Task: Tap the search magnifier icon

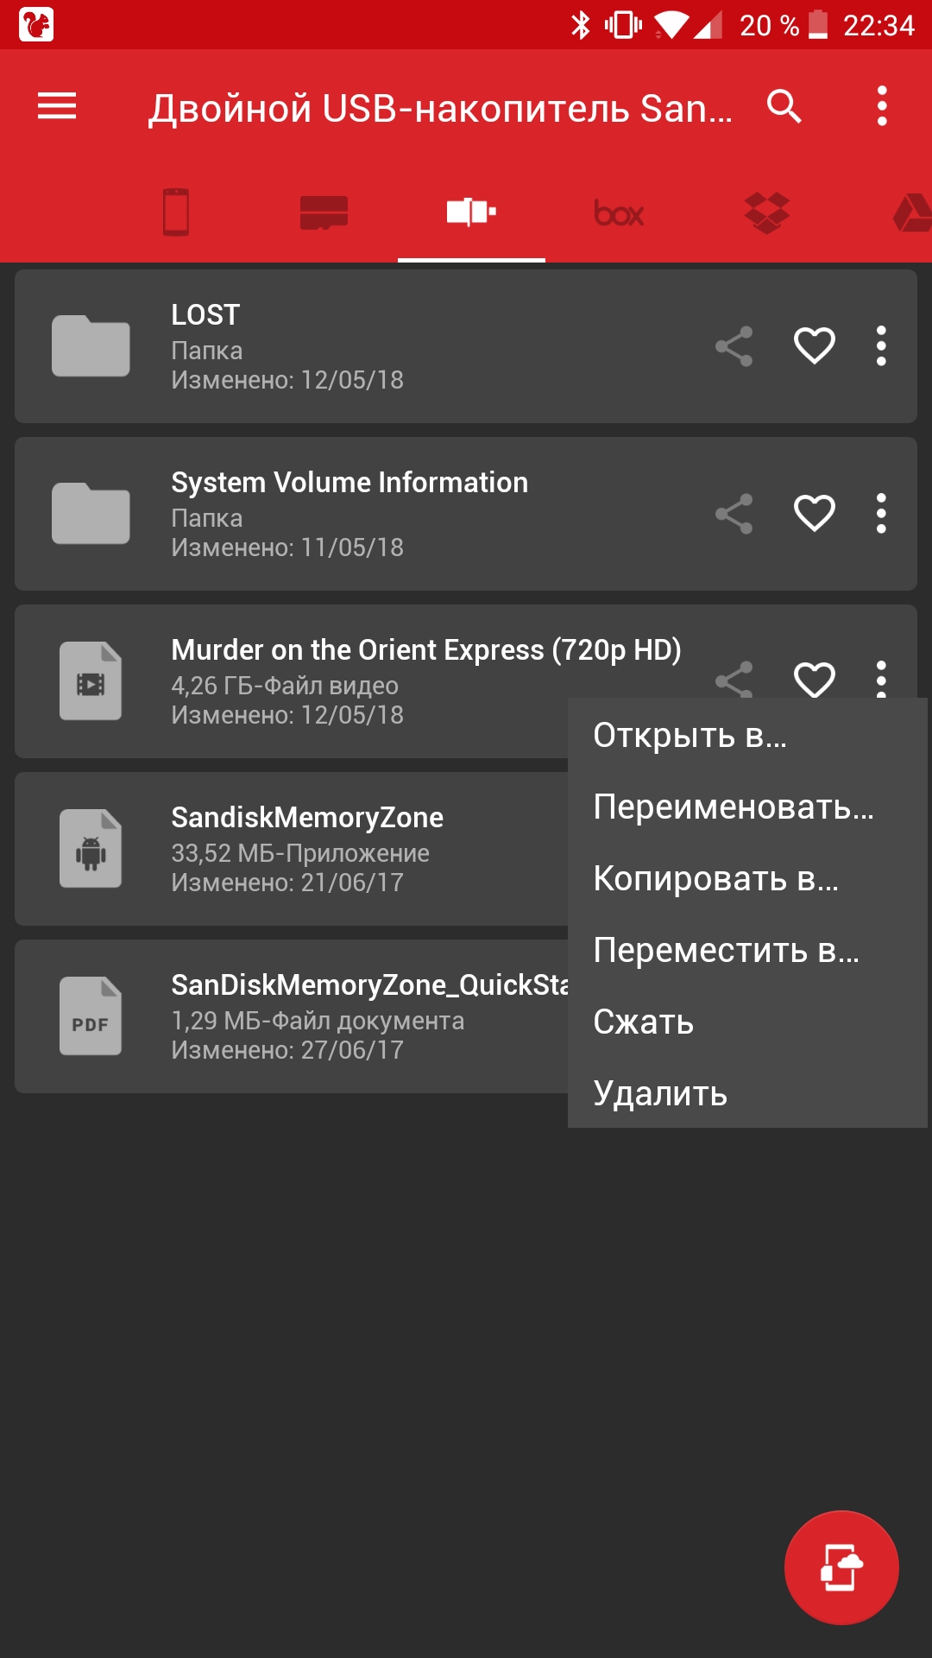Action: 784,106
